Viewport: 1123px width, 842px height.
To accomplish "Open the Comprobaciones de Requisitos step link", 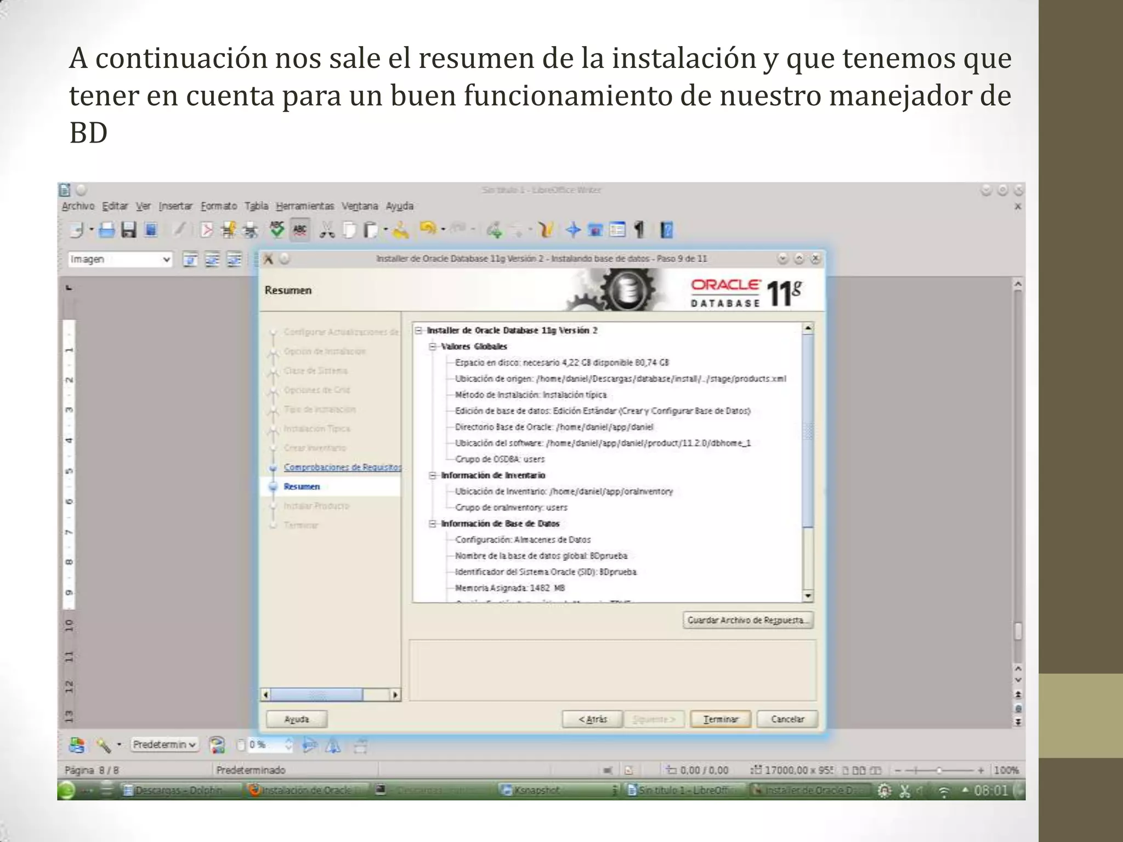I will (343, 467).
